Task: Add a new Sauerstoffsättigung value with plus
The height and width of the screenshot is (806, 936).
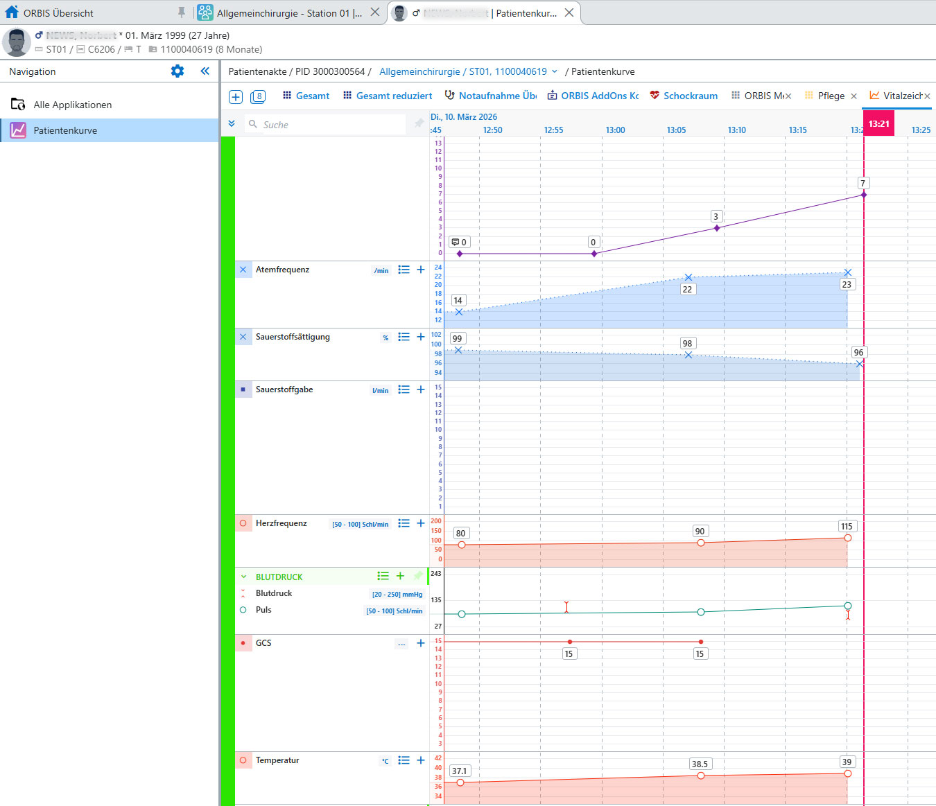Action: 420,337
